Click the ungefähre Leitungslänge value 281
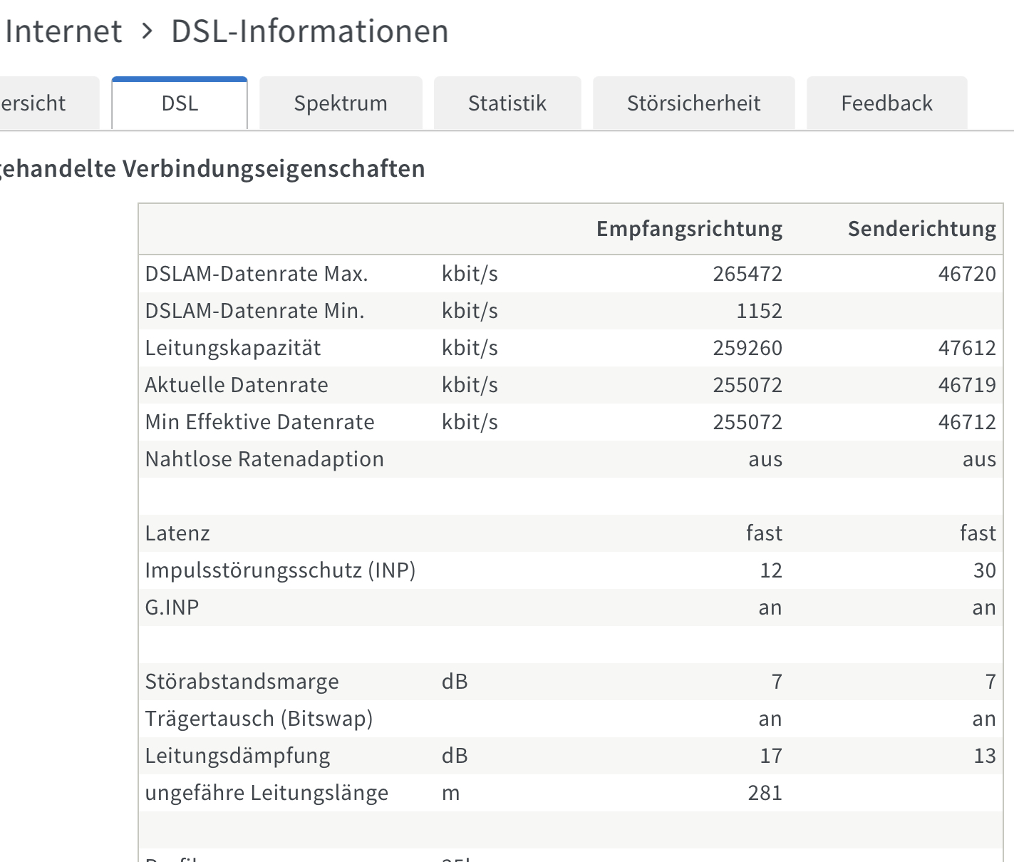 [765, 793]
